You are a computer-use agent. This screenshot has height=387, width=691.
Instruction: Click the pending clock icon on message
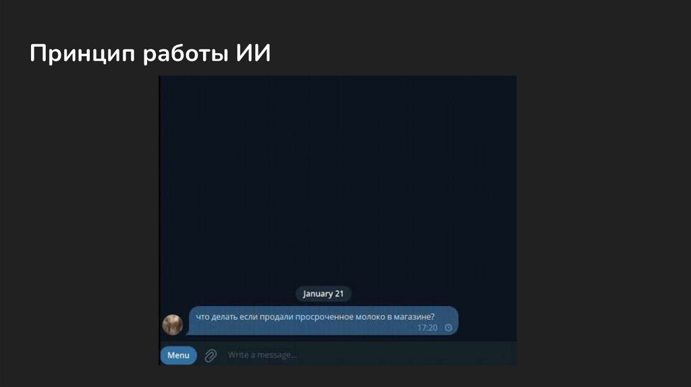coord(448,328)
